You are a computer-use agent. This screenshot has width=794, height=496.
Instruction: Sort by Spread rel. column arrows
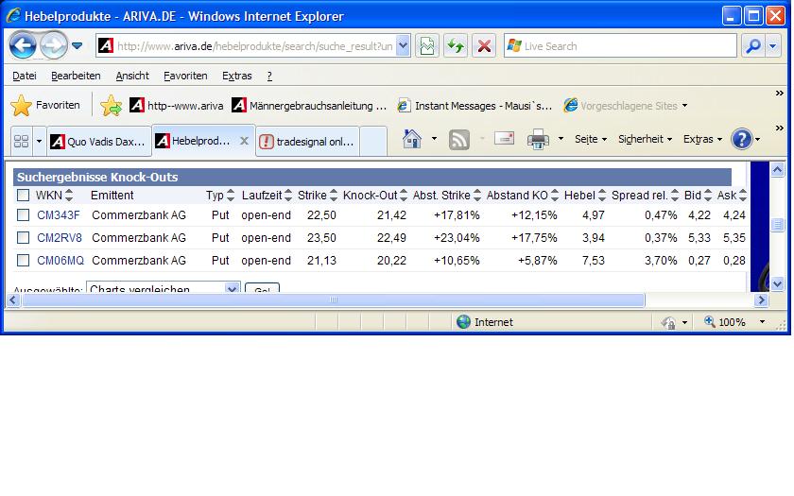[675, 195]
